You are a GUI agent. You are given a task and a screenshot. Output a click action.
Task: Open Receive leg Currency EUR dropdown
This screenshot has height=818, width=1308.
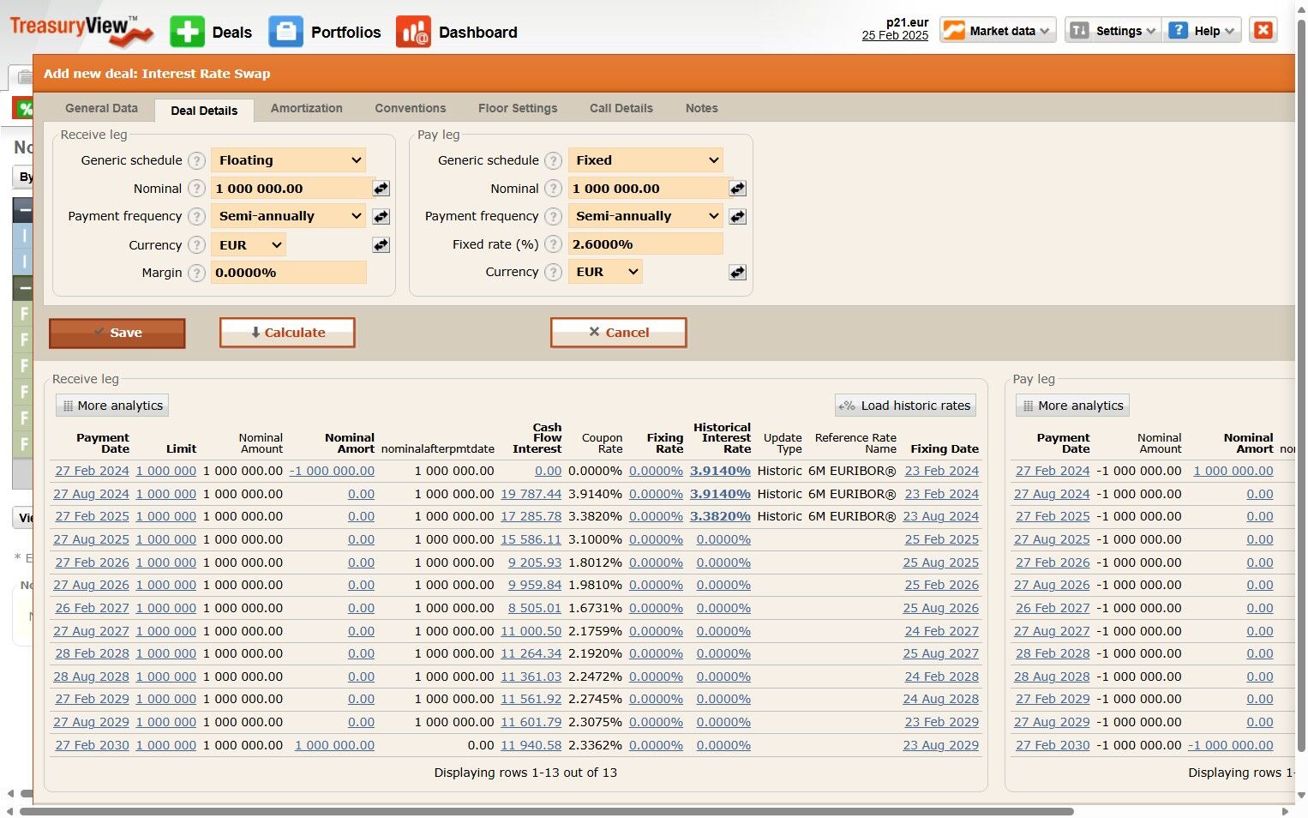point(249,245)
